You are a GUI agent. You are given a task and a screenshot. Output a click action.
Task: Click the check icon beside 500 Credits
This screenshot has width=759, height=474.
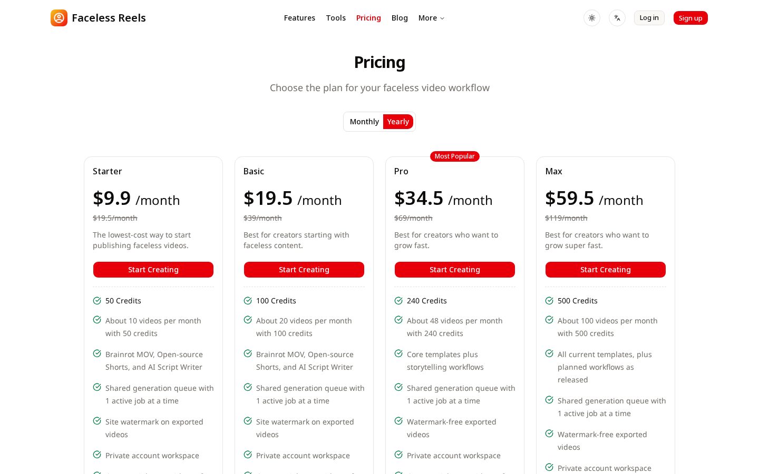click(549, 301)
